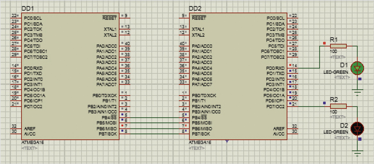Click pin number 13 on DD1
Viewport: 374px width, 164px height.
click(x=127, y=27)
